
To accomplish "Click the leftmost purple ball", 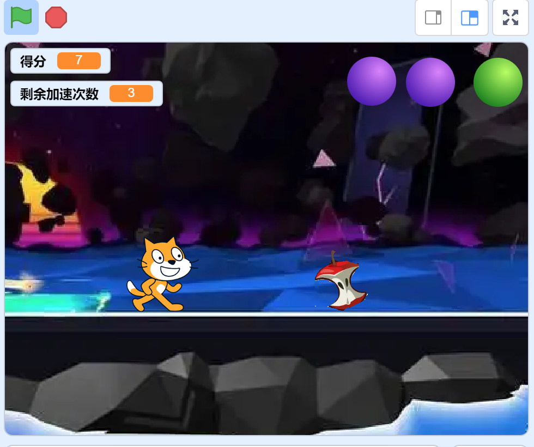I will [x=372, y=81].
